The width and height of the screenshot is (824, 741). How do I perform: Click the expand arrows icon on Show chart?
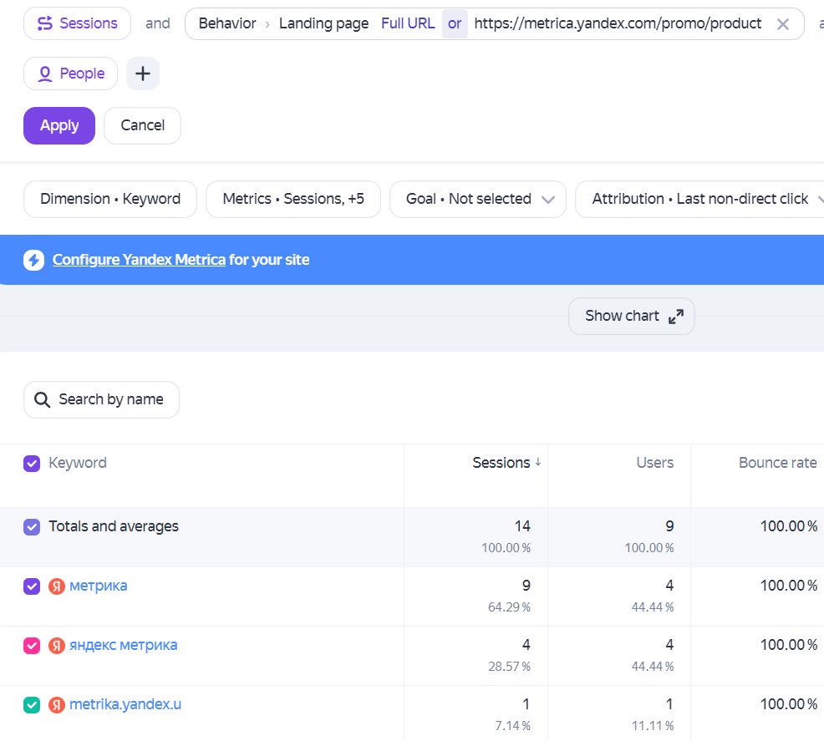tap(676, 316)
